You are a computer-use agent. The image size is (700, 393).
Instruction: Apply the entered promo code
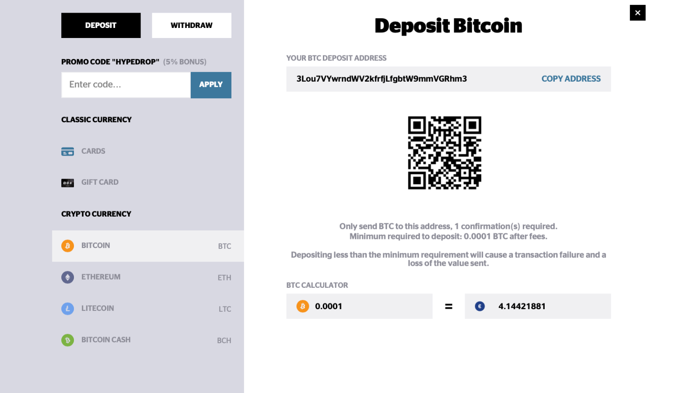211,85
